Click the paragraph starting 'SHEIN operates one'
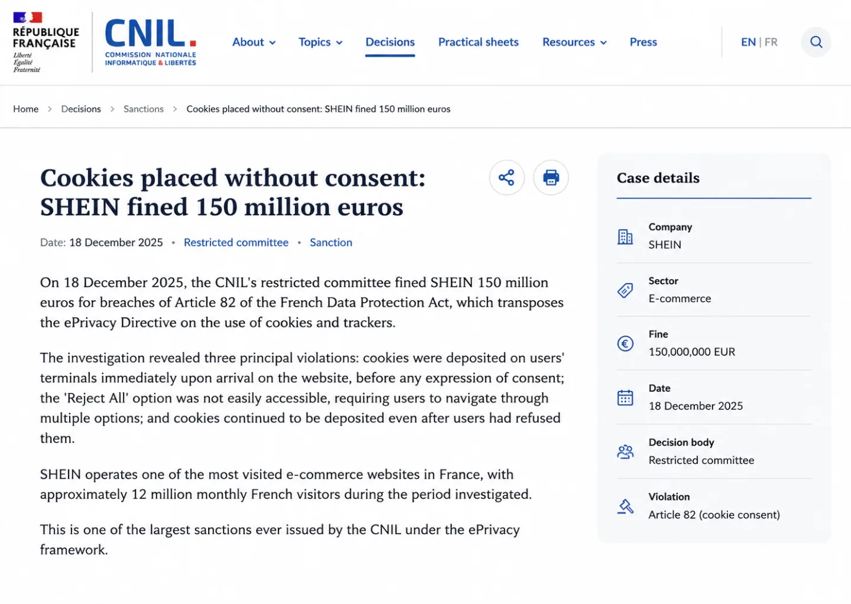851x604 pixels. (x=286, y=484)
